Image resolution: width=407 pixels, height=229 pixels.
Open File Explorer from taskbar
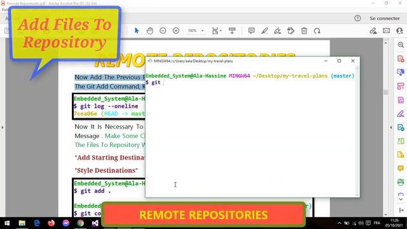coord(22,223)
